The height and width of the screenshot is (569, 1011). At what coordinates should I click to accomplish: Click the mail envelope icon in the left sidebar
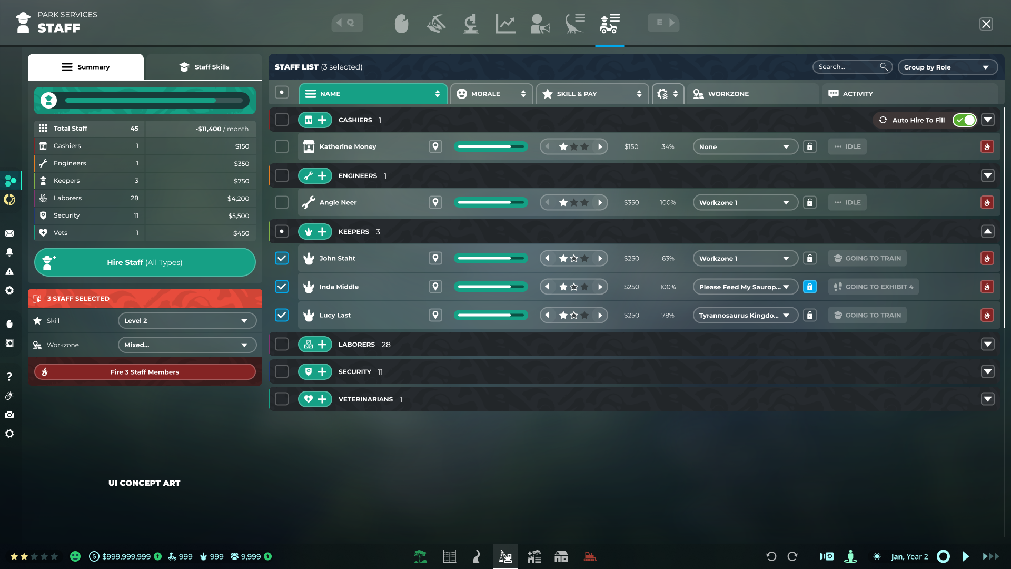click(x=9, y=233)
